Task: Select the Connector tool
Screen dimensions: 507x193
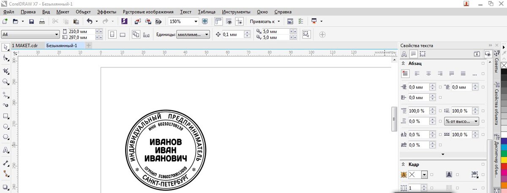Action: click(5, 173)
